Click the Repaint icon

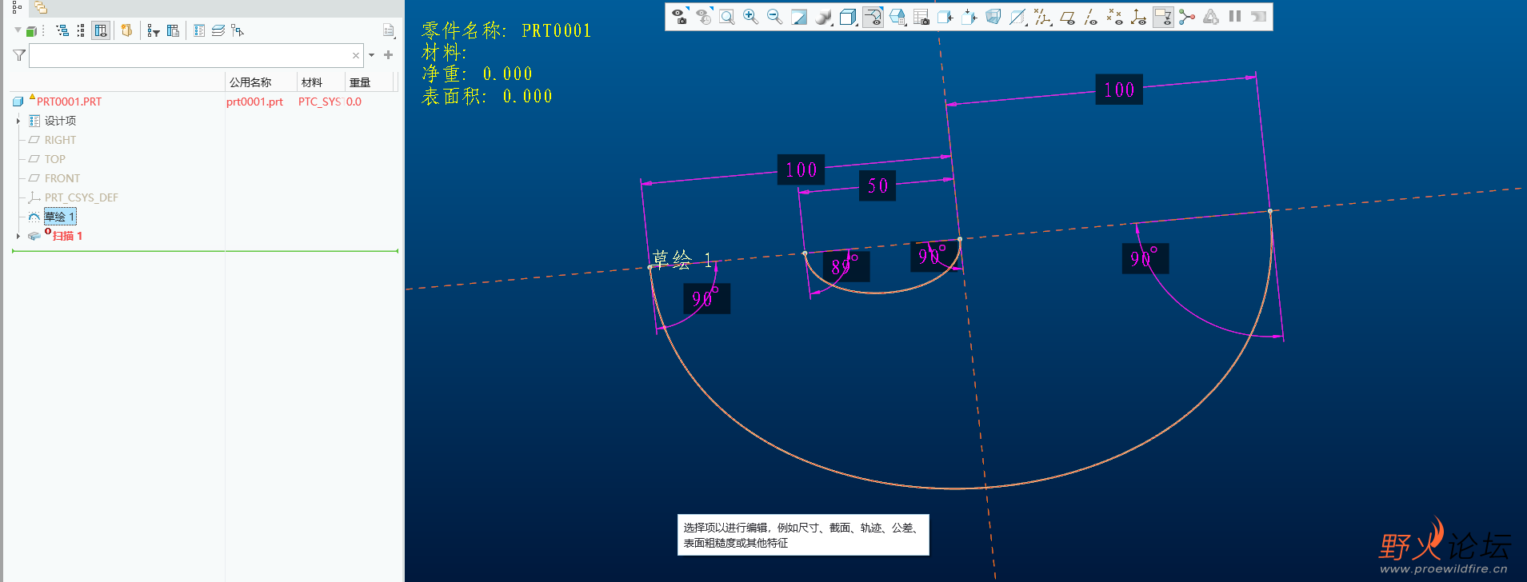click(x=799, y=17)
